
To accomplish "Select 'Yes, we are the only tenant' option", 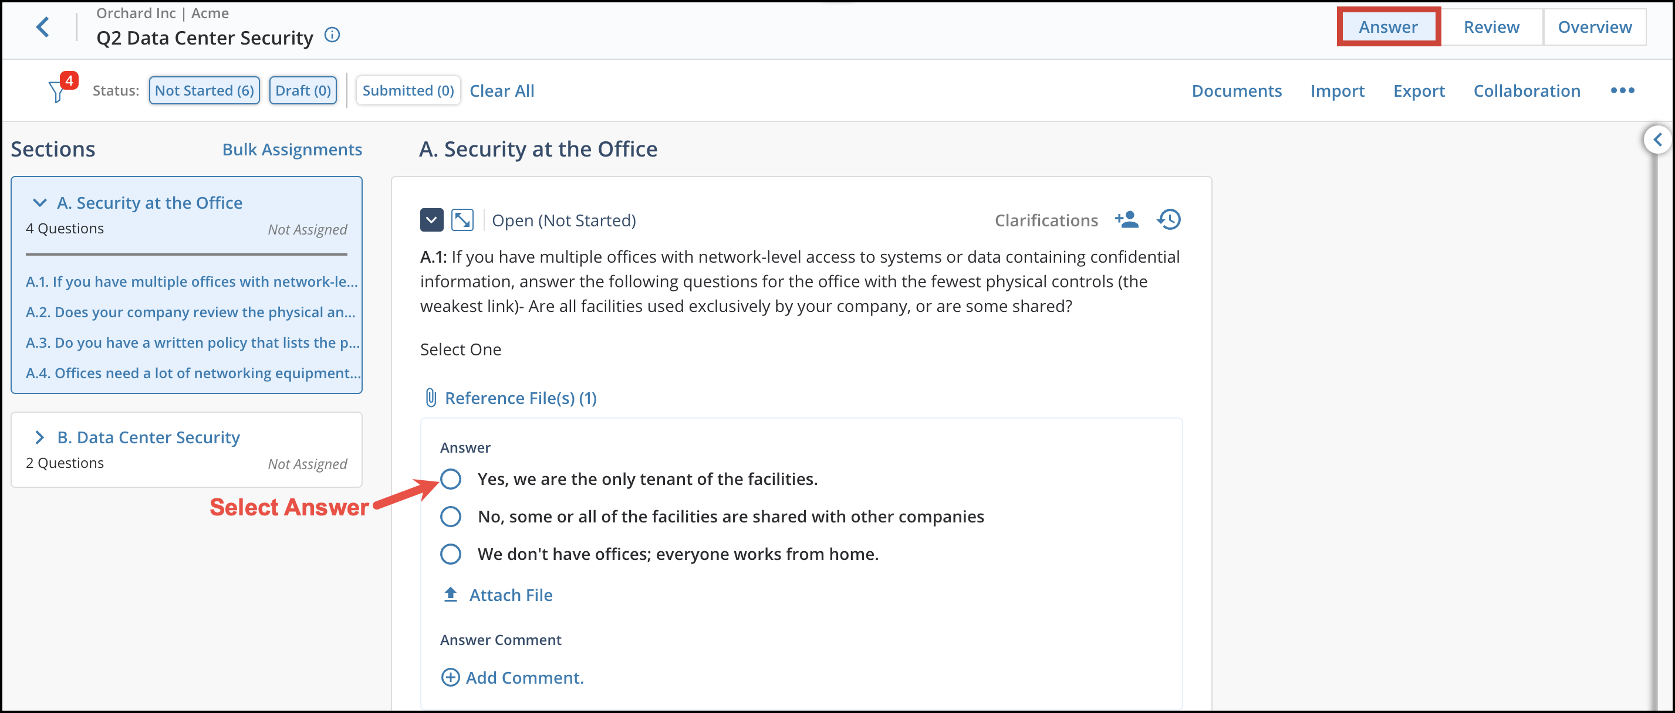I will (451, 479).
